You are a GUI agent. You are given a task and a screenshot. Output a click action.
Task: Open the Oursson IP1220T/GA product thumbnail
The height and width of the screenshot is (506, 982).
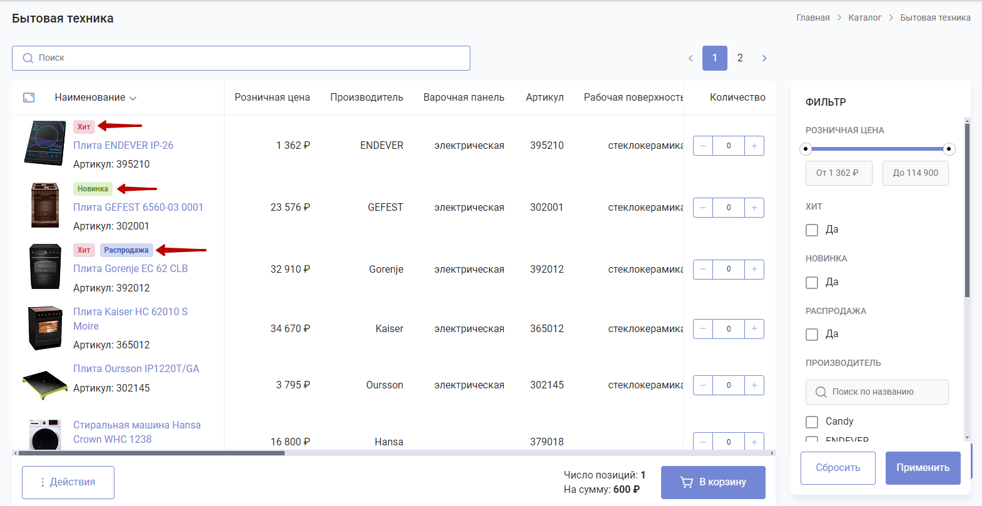(45, 385)
